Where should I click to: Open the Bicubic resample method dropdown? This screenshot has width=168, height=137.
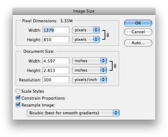coord(73,113)
